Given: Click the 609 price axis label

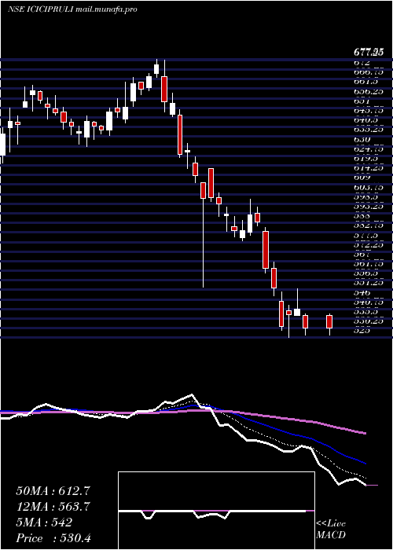Looking at the screenshot, I should pos(363,177).
